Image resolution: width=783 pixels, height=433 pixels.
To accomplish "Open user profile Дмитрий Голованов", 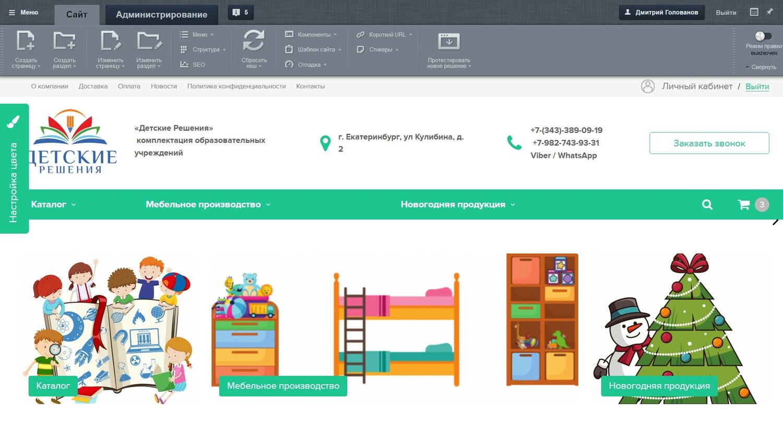I will [x=661, y=13].
